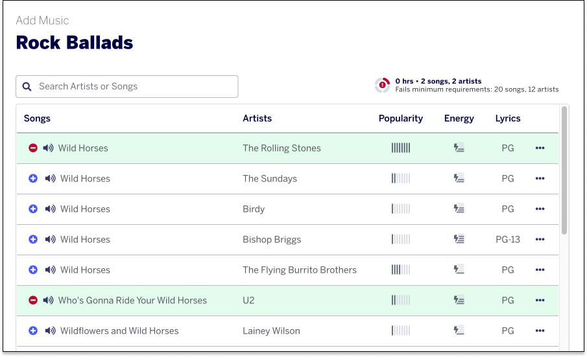Preview The Rolling Stones' Wild Horses audio
587x357 pixels.
48,148
